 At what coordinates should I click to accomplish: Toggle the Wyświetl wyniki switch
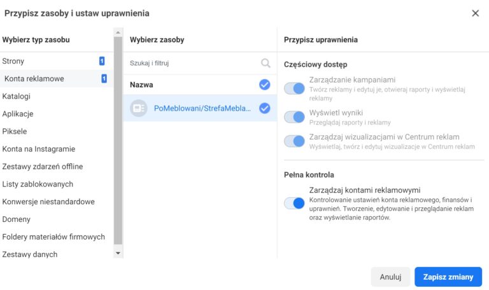294,117
